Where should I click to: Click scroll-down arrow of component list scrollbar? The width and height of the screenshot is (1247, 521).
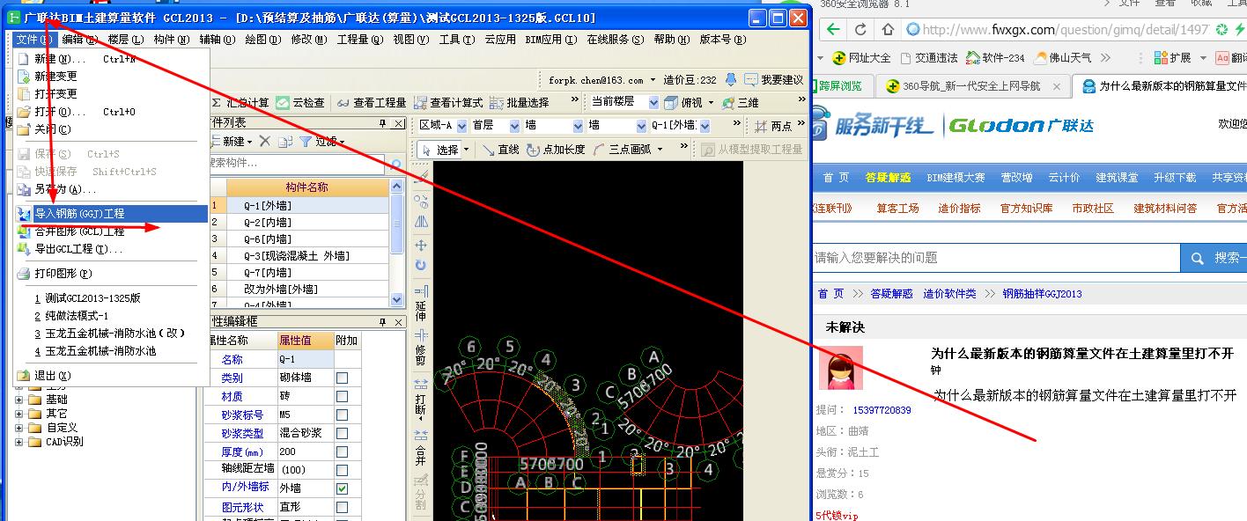396,300
